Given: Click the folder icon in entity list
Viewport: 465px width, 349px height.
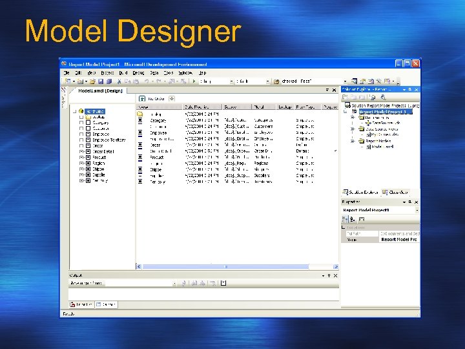Looking at the screenshot, I should (140, 114).
